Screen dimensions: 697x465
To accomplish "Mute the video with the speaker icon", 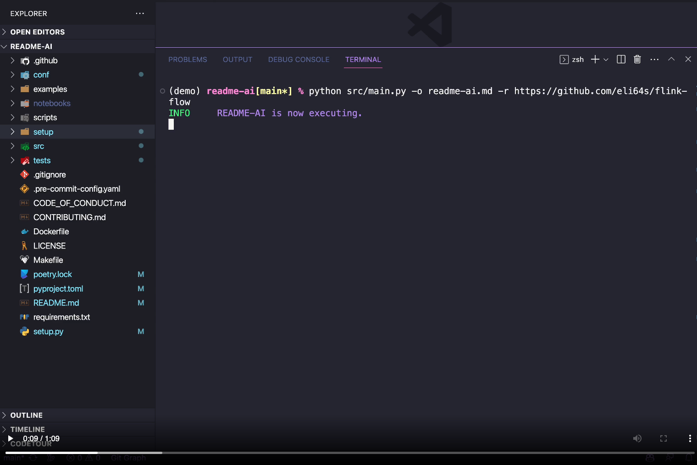I will click(x=637, y=438).
